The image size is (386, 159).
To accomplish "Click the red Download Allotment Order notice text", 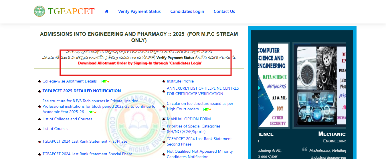I will pos(140,63).
